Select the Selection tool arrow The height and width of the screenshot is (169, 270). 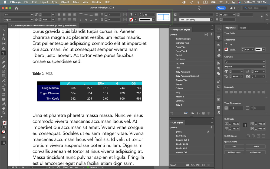4,30
